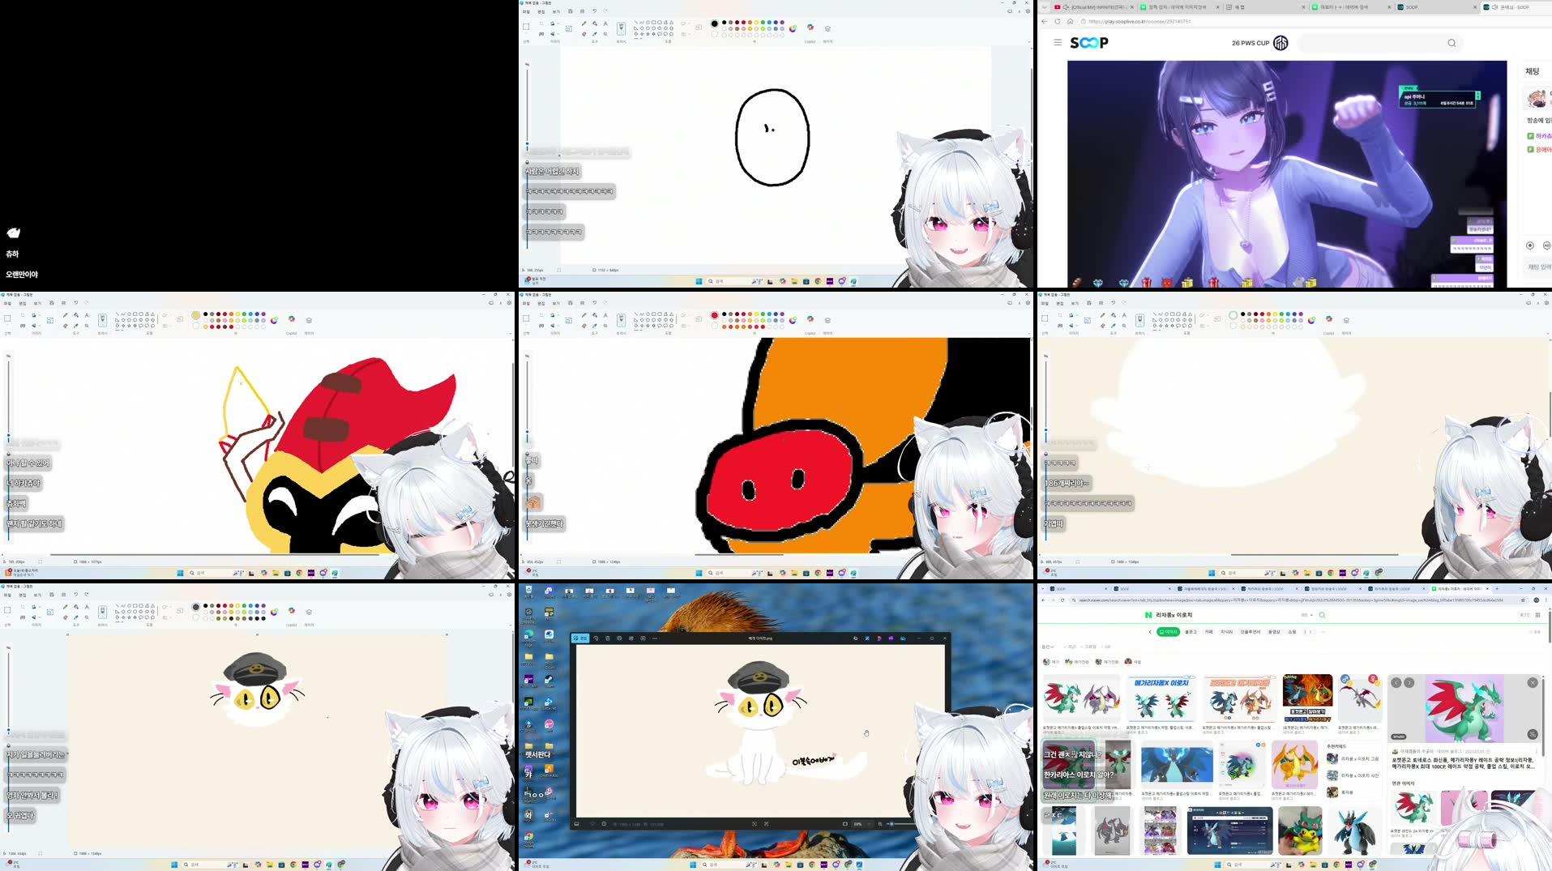1552x871 pixels.
Task: Select the Eraser tool in Paint
Action: [584, 35]
